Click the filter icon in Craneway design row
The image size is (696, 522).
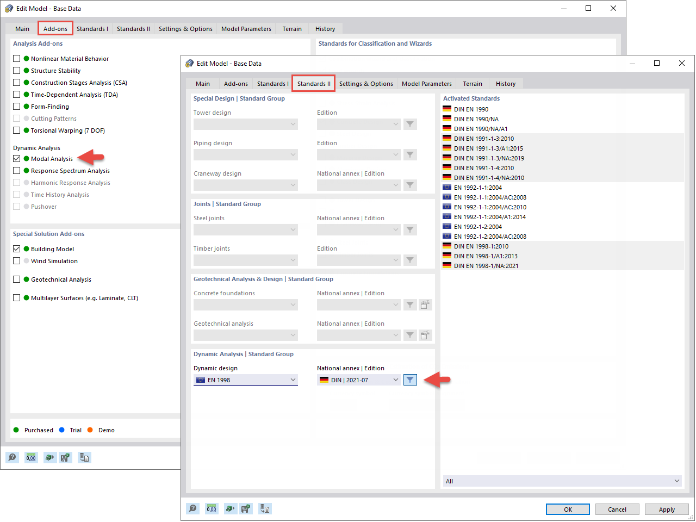[410, 185]
